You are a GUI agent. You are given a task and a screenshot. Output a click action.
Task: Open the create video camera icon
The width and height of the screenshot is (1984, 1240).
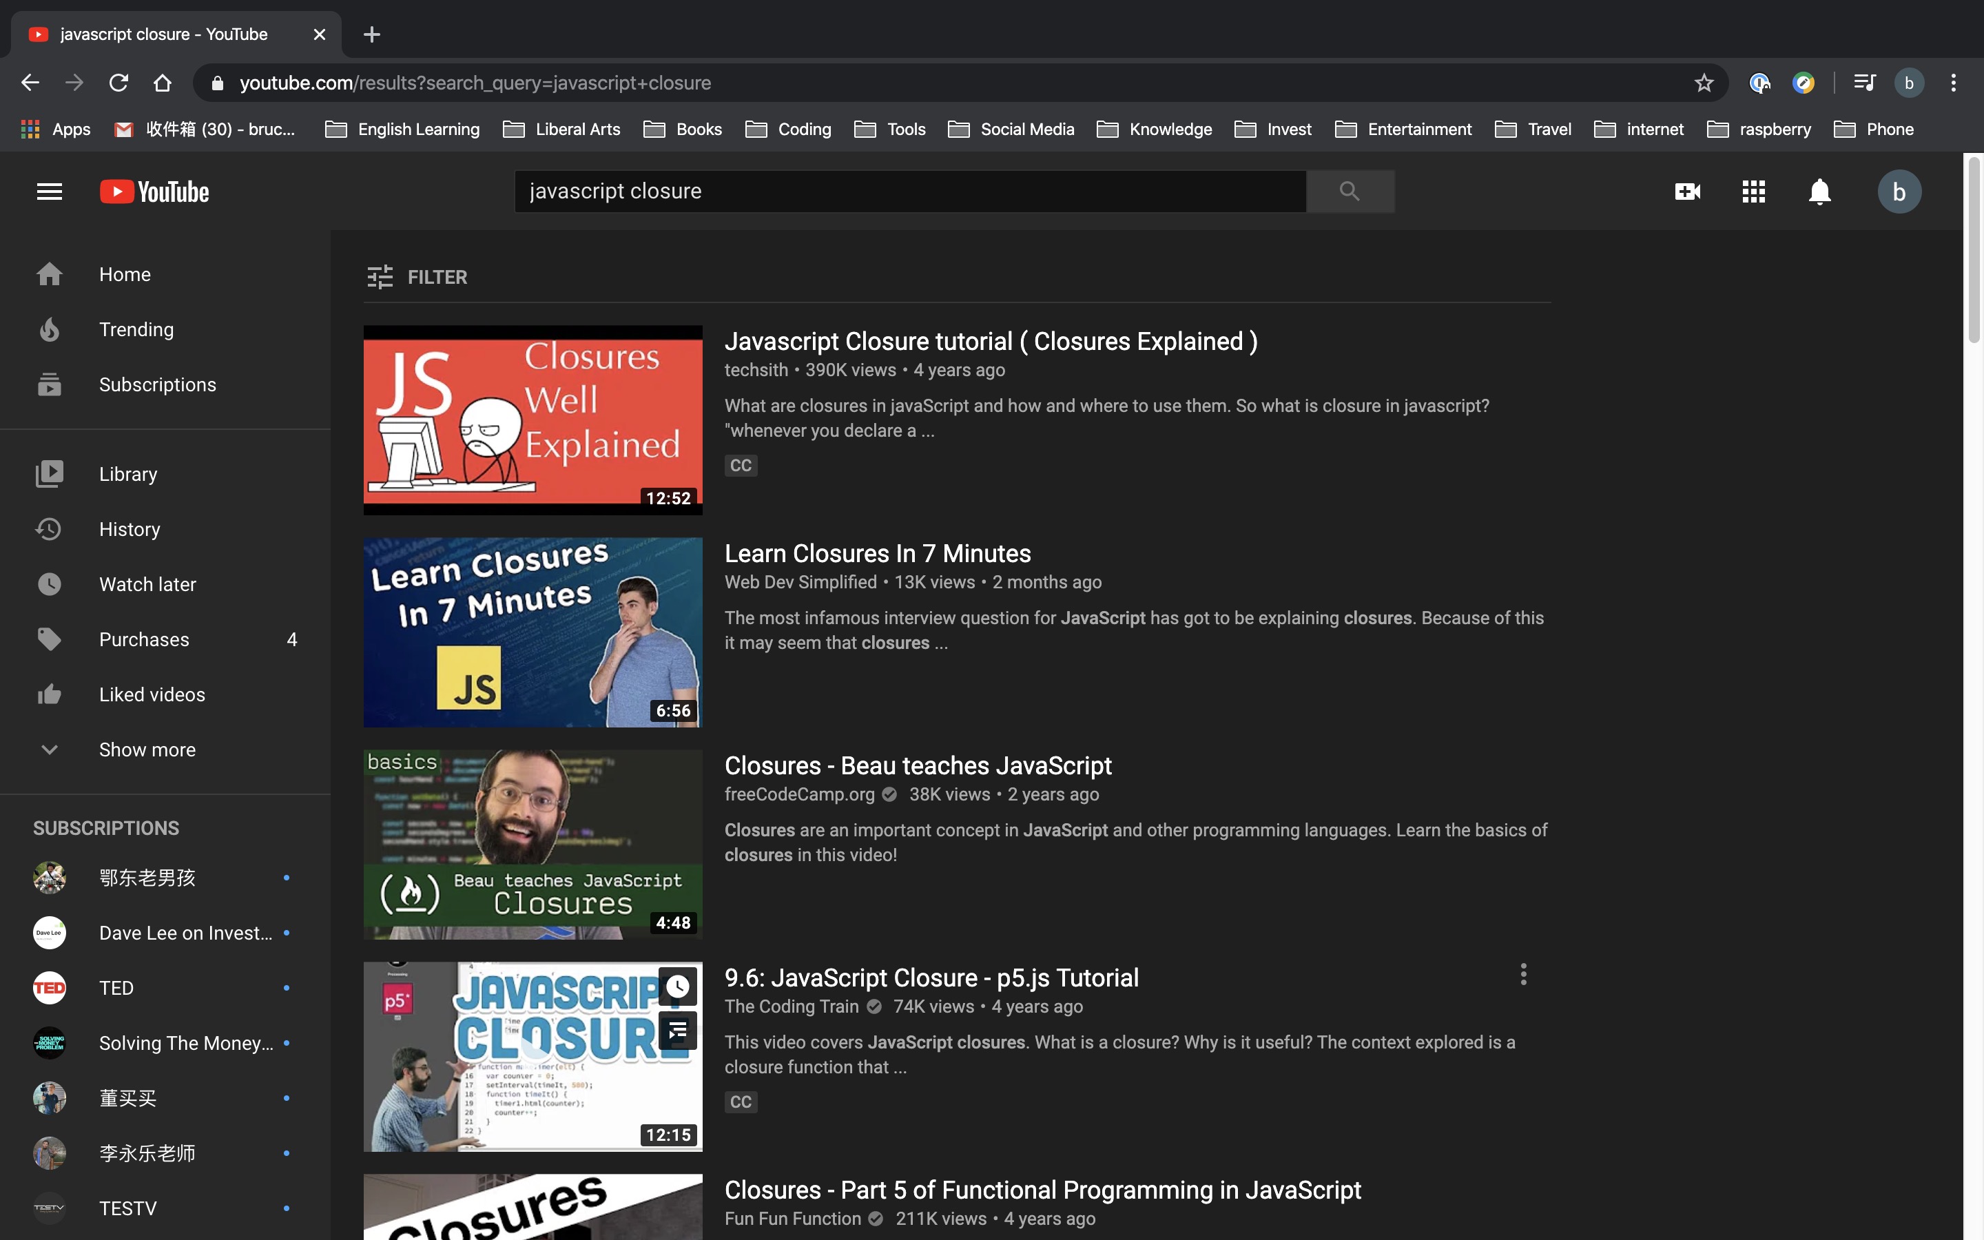(1687, 192)
